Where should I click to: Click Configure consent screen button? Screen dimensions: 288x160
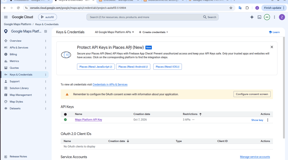click(x=252, y=94)
